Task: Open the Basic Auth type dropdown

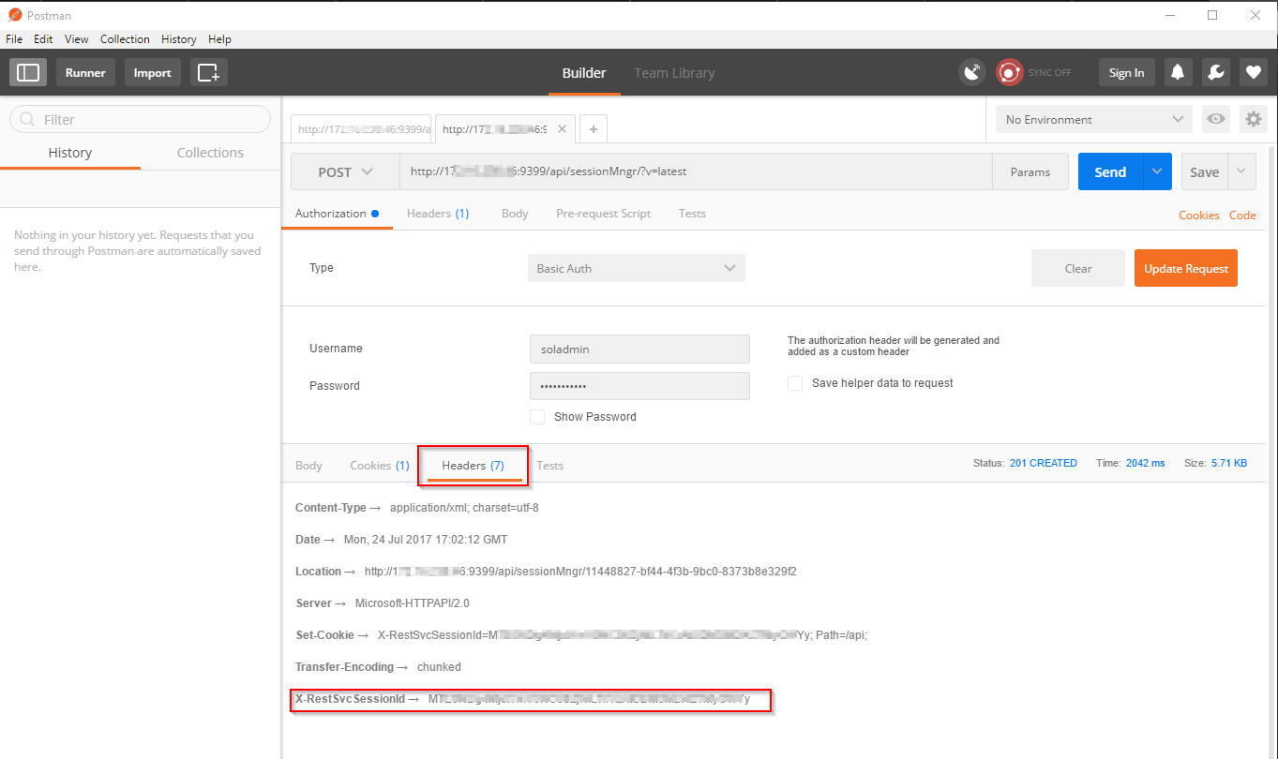Action: click(x=637, y=268)
